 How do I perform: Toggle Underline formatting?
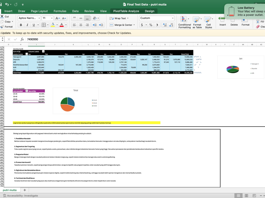point(34,25)
